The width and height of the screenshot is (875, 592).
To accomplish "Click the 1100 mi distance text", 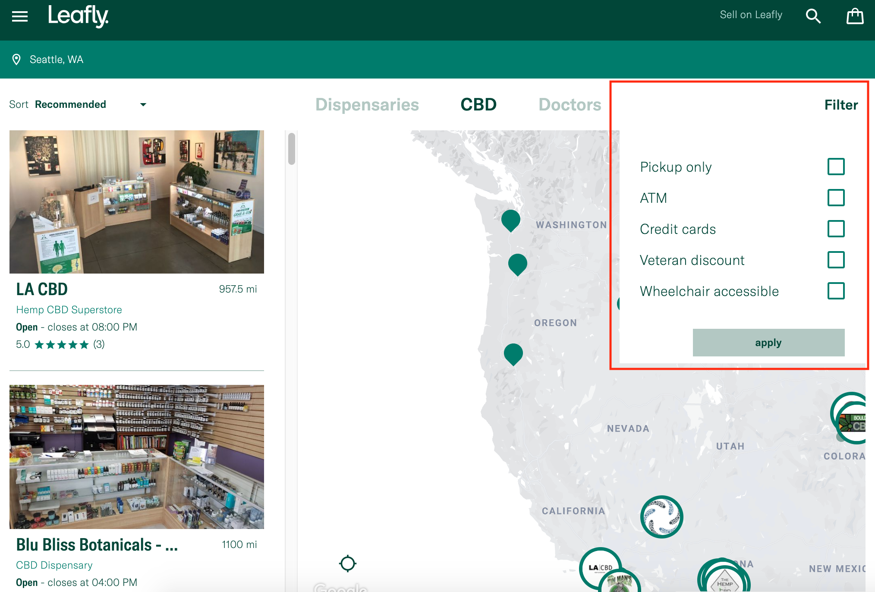I will coord(239,545).
